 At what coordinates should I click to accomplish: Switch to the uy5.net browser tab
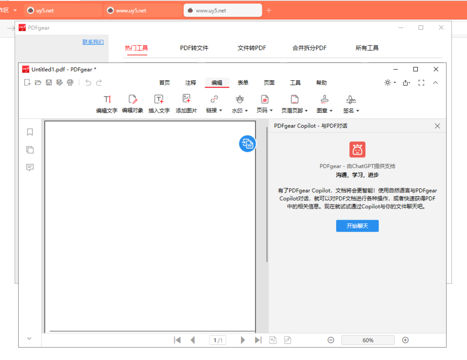[63, 10]
